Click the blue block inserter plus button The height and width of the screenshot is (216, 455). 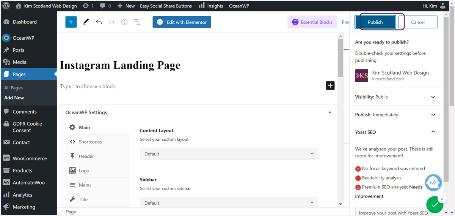pyautogui.click(x=71, y=22)
